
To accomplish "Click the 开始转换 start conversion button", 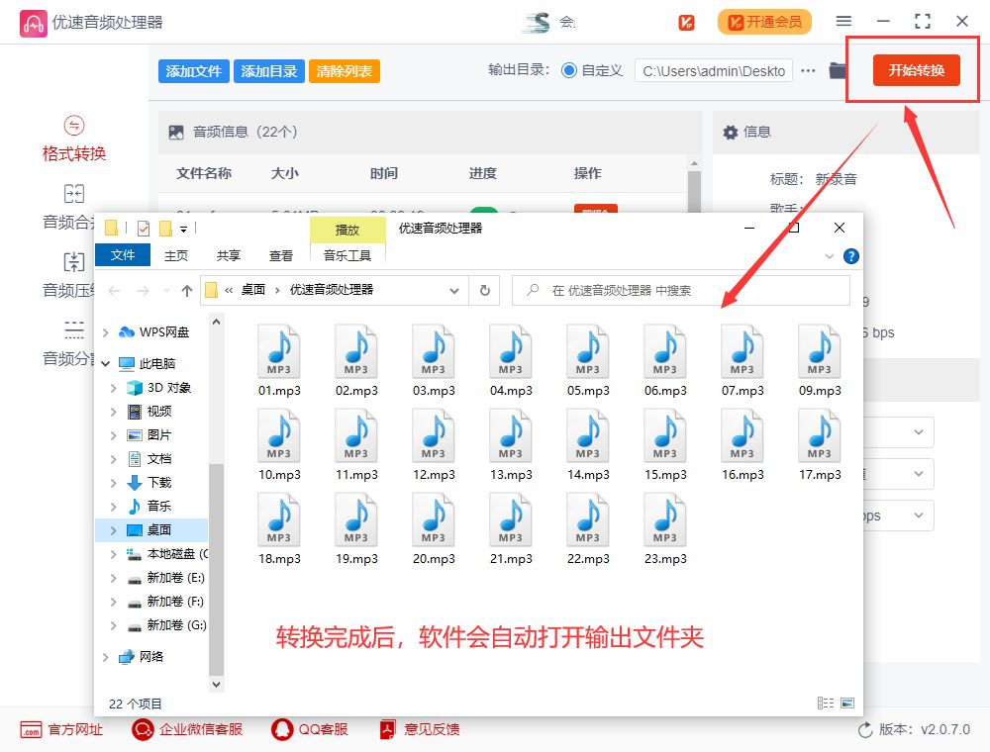I will [916, 70].
